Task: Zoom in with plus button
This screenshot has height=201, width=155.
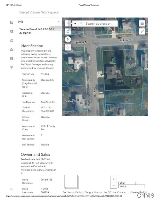Action: point(113,179)
